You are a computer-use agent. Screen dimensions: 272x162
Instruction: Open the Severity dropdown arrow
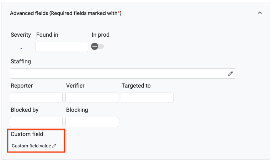pyautogui.click(x=21, y=48)
